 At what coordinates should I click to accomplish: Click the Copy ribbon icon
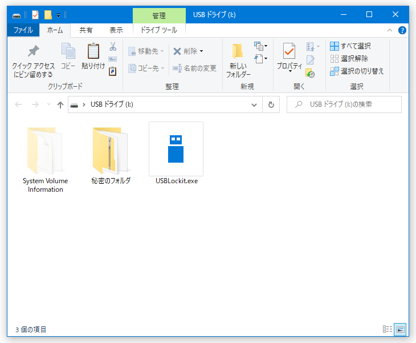(x=68, y=50)
